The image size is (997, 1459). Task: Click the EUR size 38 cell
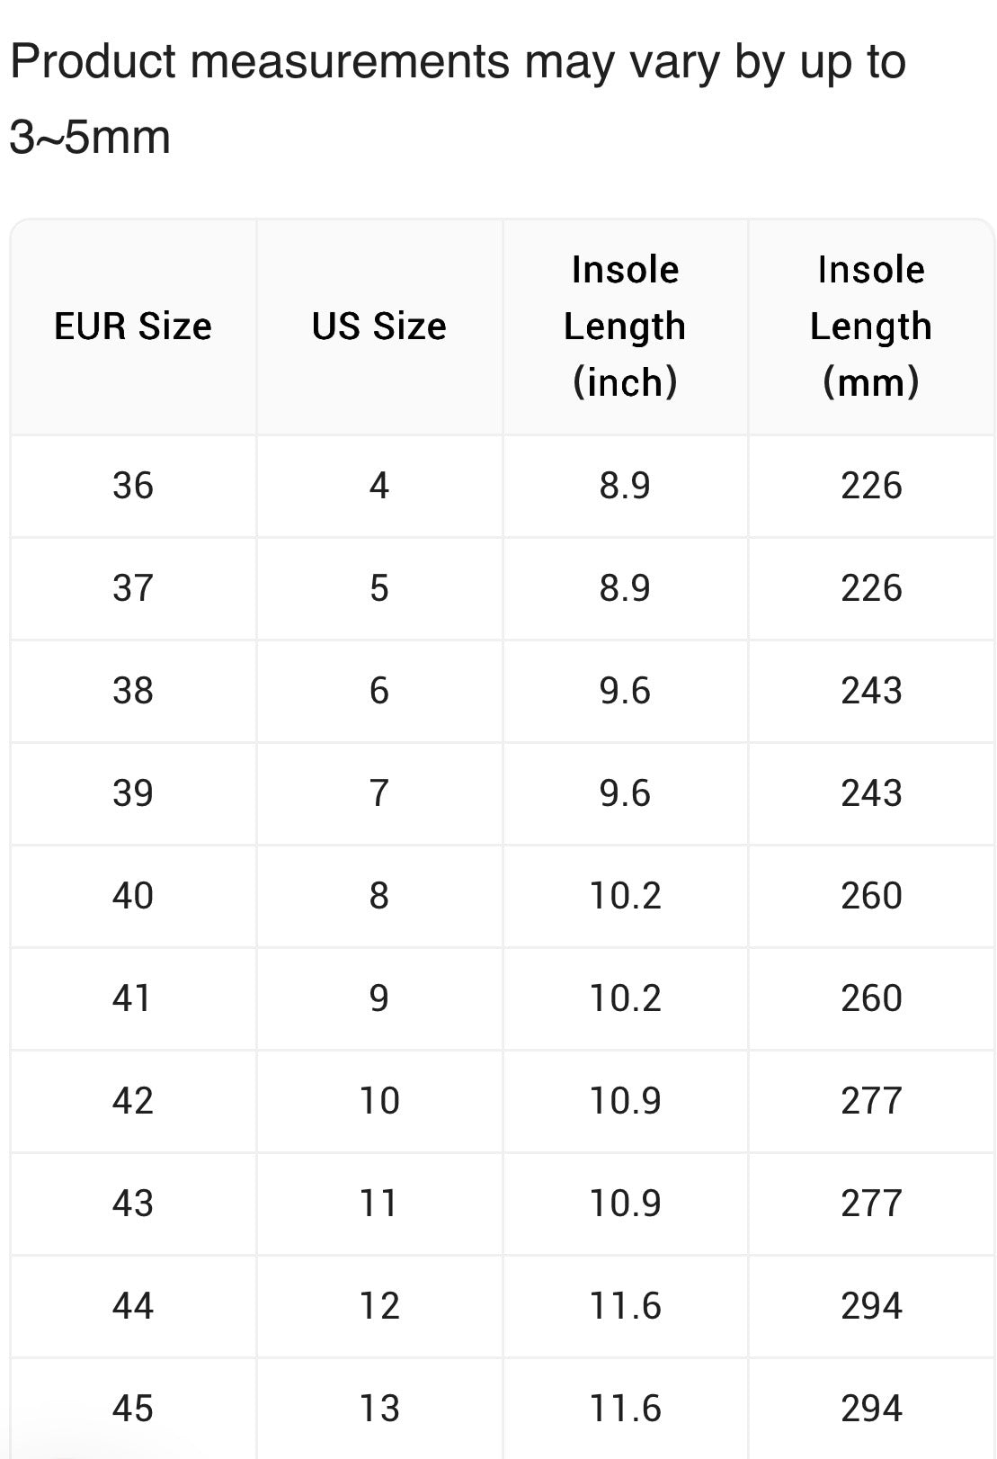click(133, 691)
